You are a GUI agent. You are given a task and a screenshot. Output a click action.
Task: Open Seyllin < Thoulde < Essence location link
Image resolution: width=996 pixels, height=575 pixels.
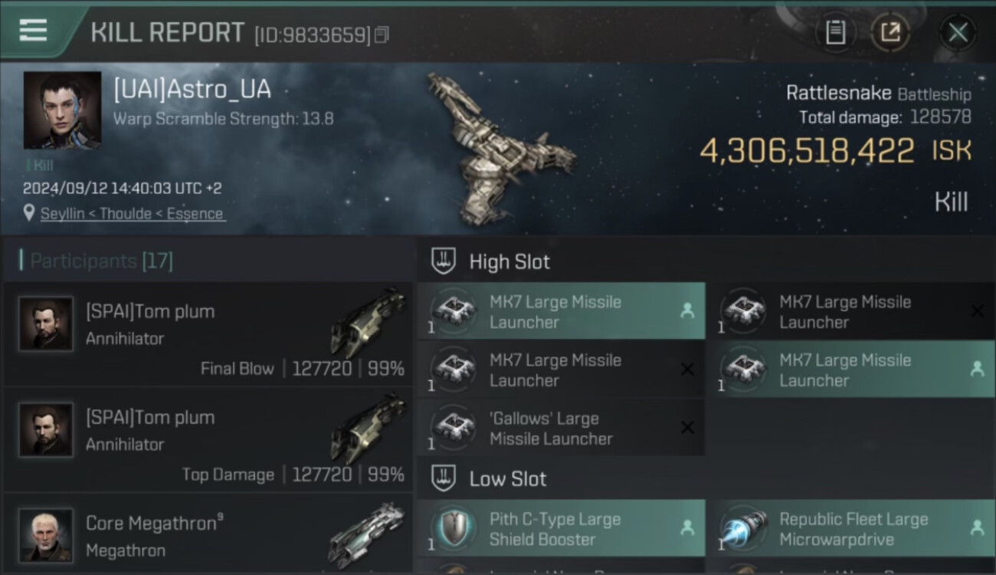click(x=133, y=214)
